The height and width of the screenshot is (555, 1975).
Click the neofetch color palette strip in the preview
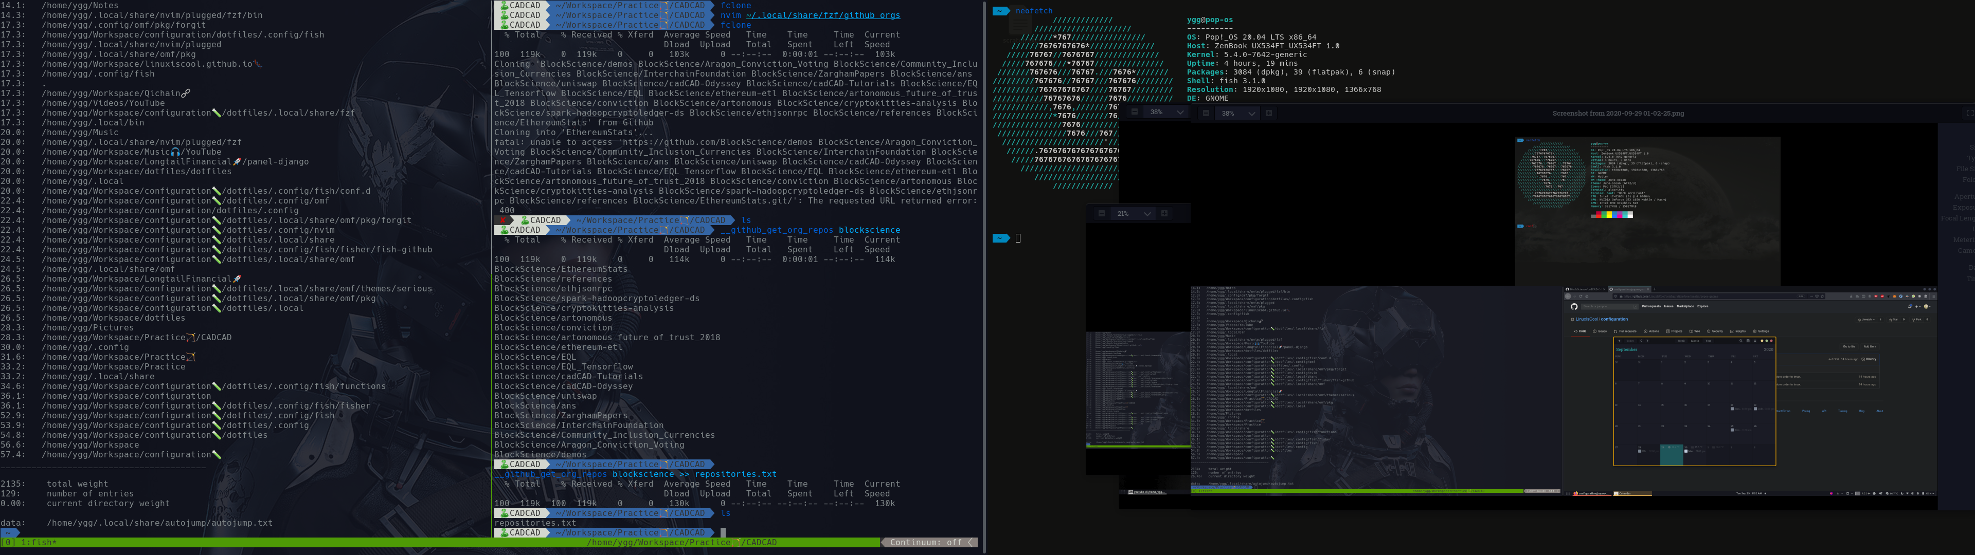pyautogui.click(x=1611, y=215)
